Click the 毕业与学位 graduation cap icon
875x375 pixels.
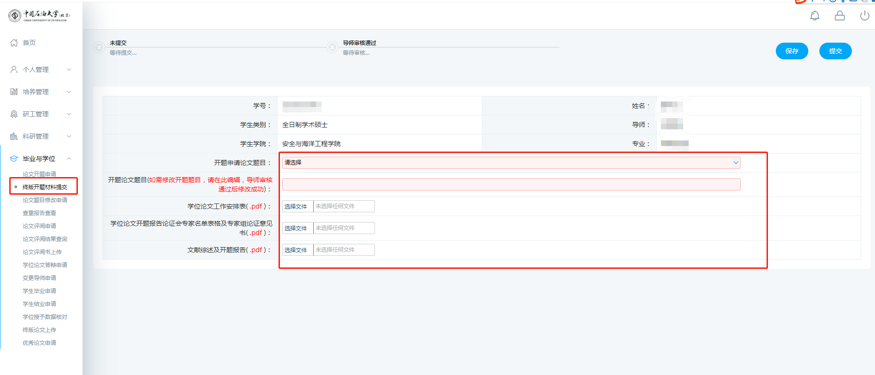click(14, 159)
